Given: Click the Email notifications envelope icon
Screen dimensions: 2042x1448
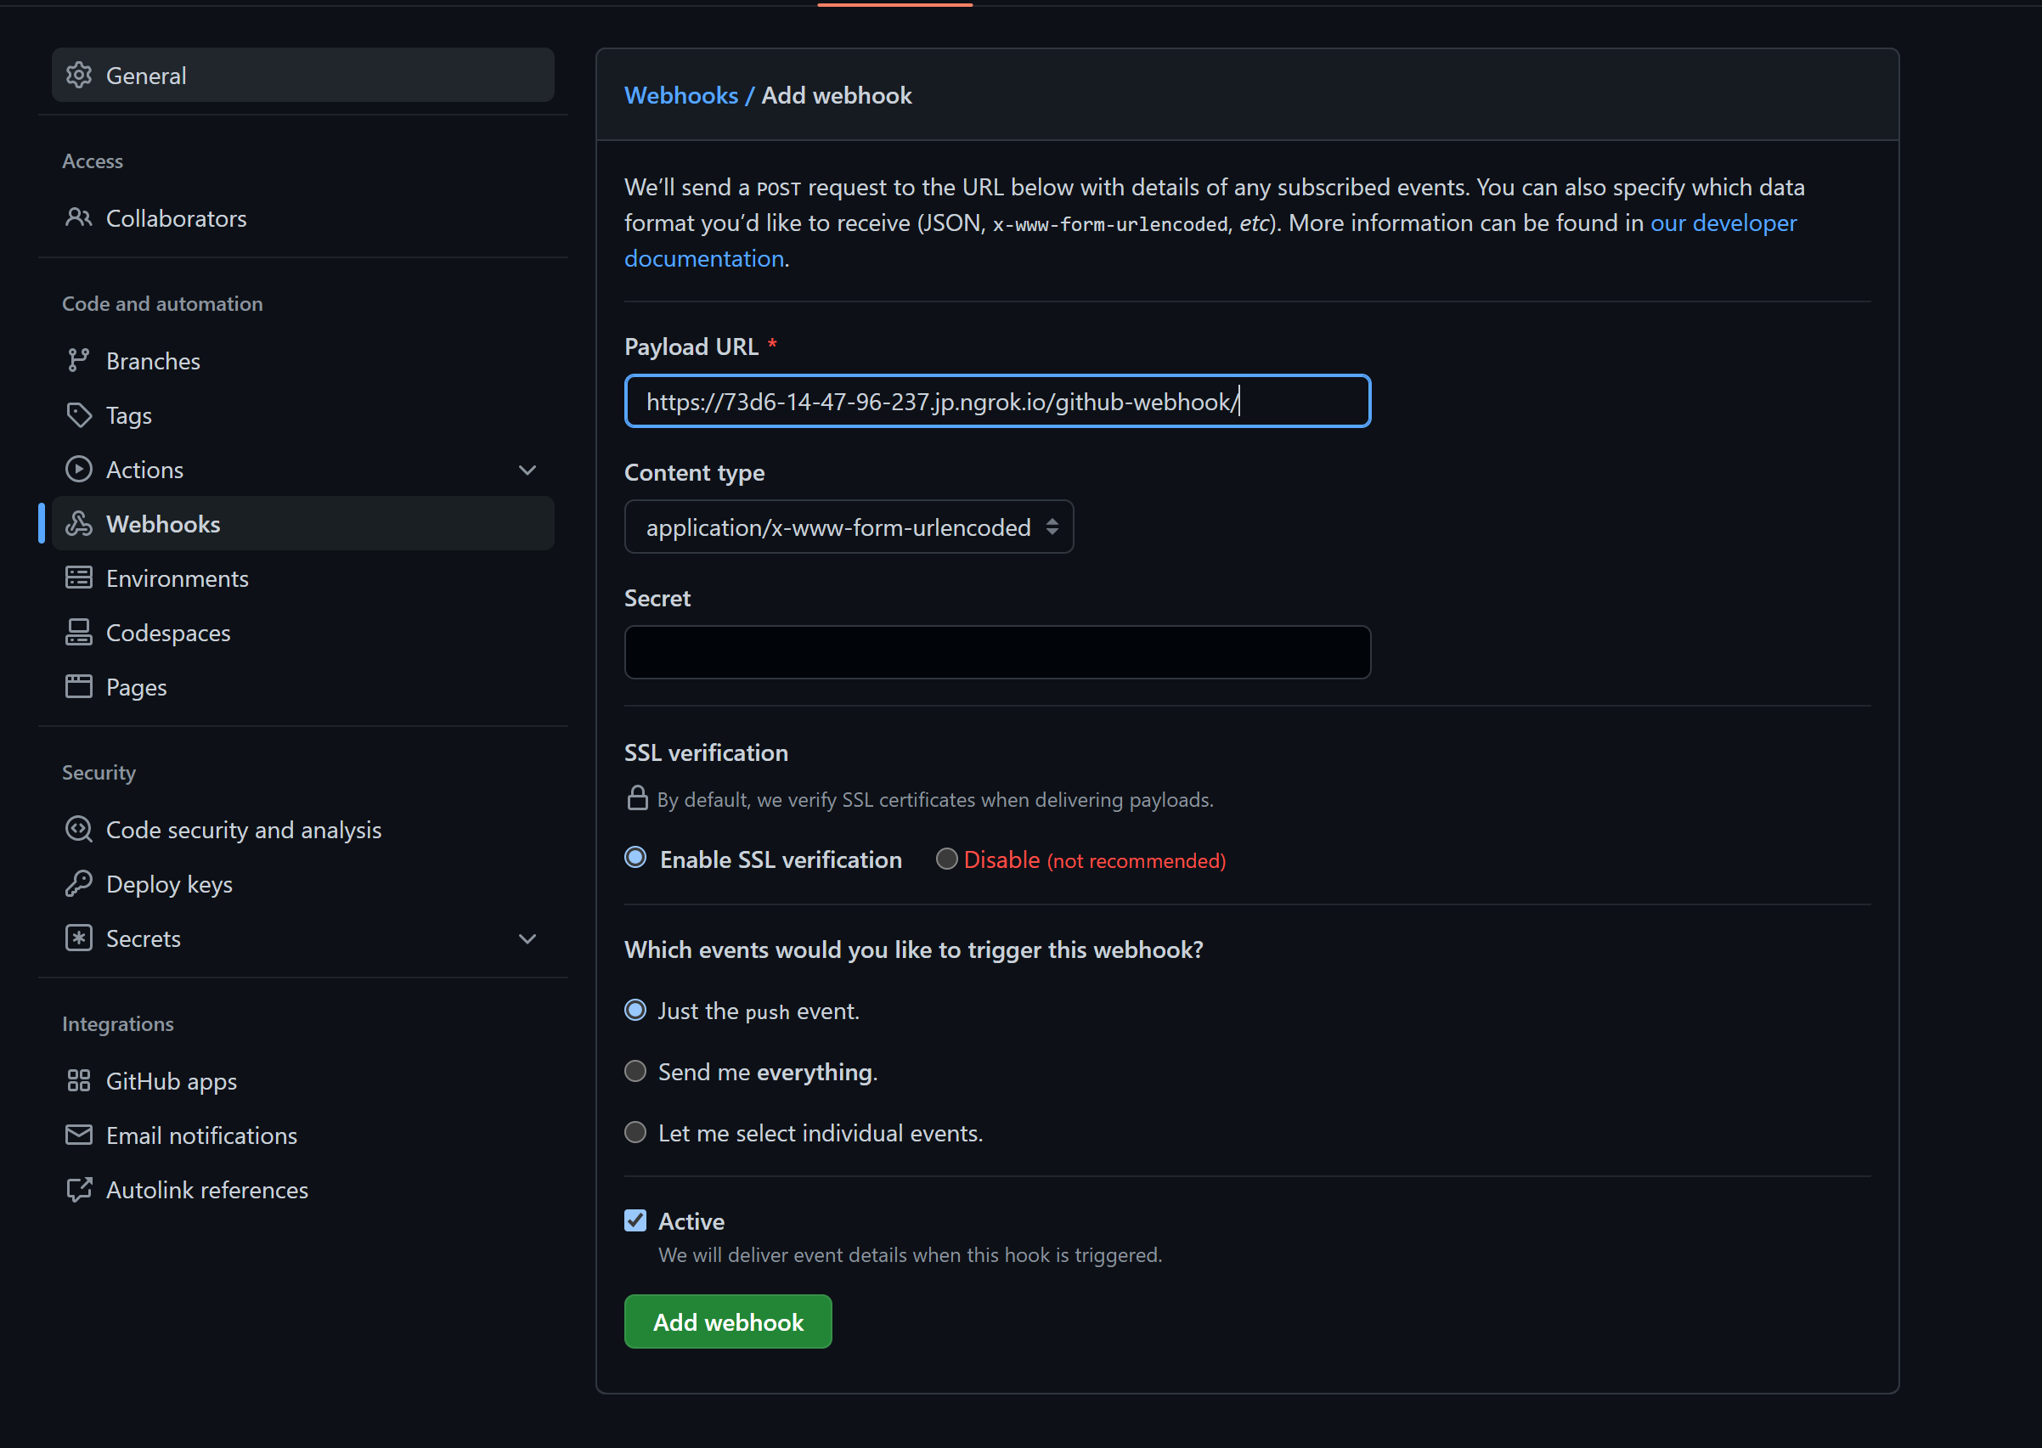Looking at the screenshot, I should click(78, 1135).
